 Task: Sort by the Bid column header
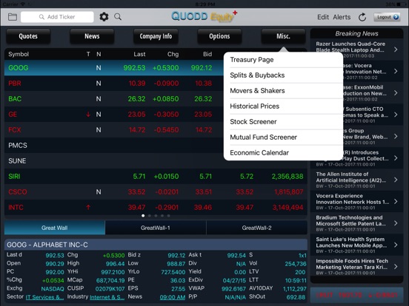point(207,54)
